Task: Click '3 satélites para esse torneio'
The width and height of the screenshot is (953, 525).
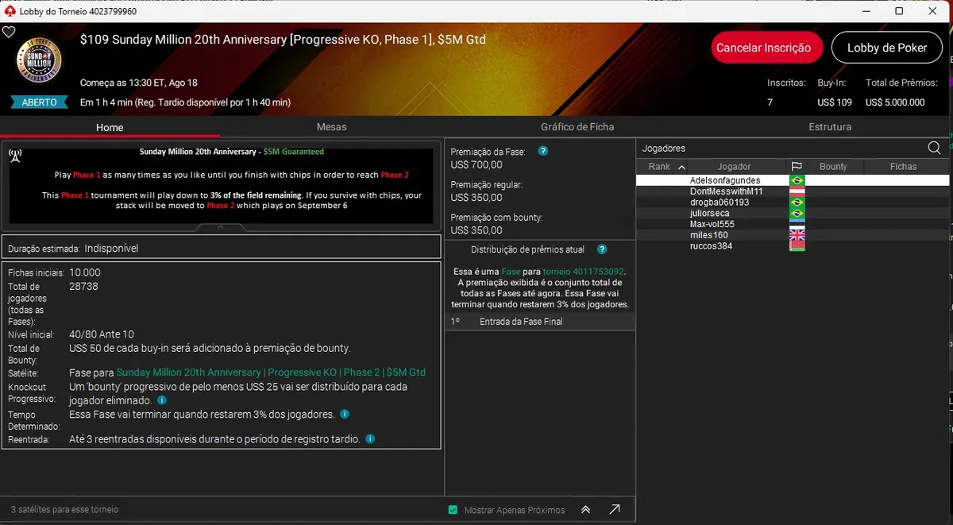Action: click(x=64, y=509)
